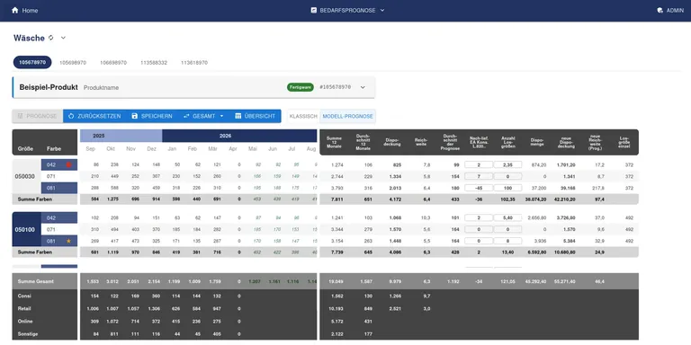Click the floppy disk icon on Speichern

point(135,116)
